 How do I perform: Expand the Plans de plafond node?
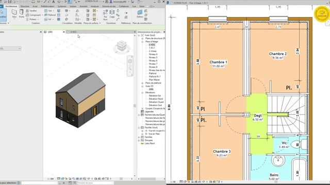[142, 83]
